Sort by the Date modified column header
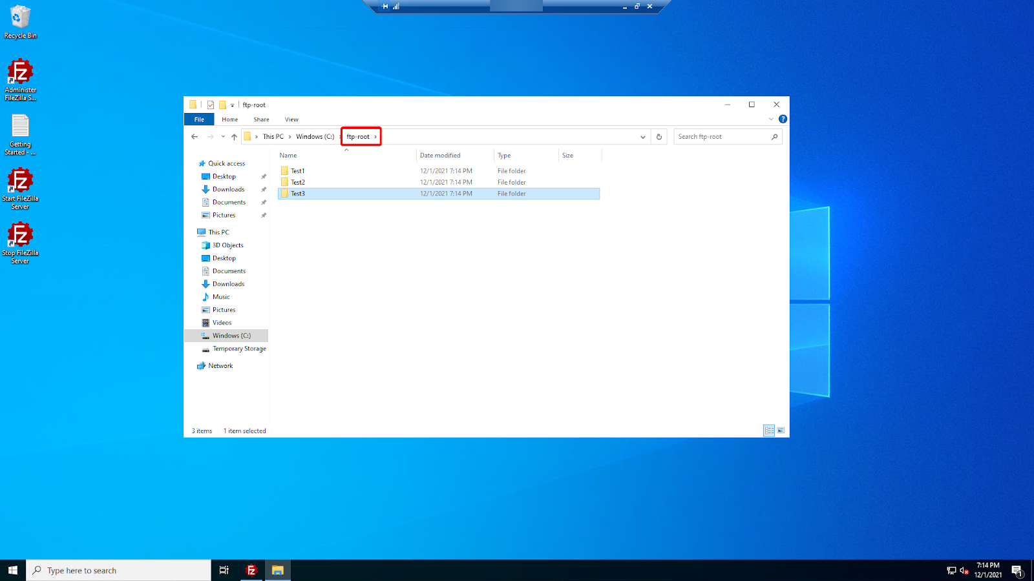The image size is (1034, 581). pos(456,156)
